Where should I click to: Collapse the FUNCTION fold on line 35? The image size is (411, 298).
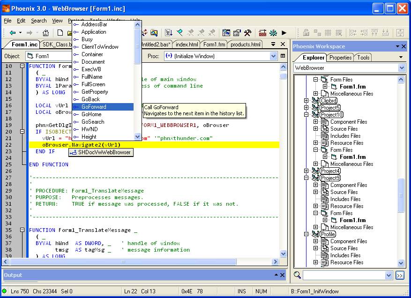pos(22,230)
